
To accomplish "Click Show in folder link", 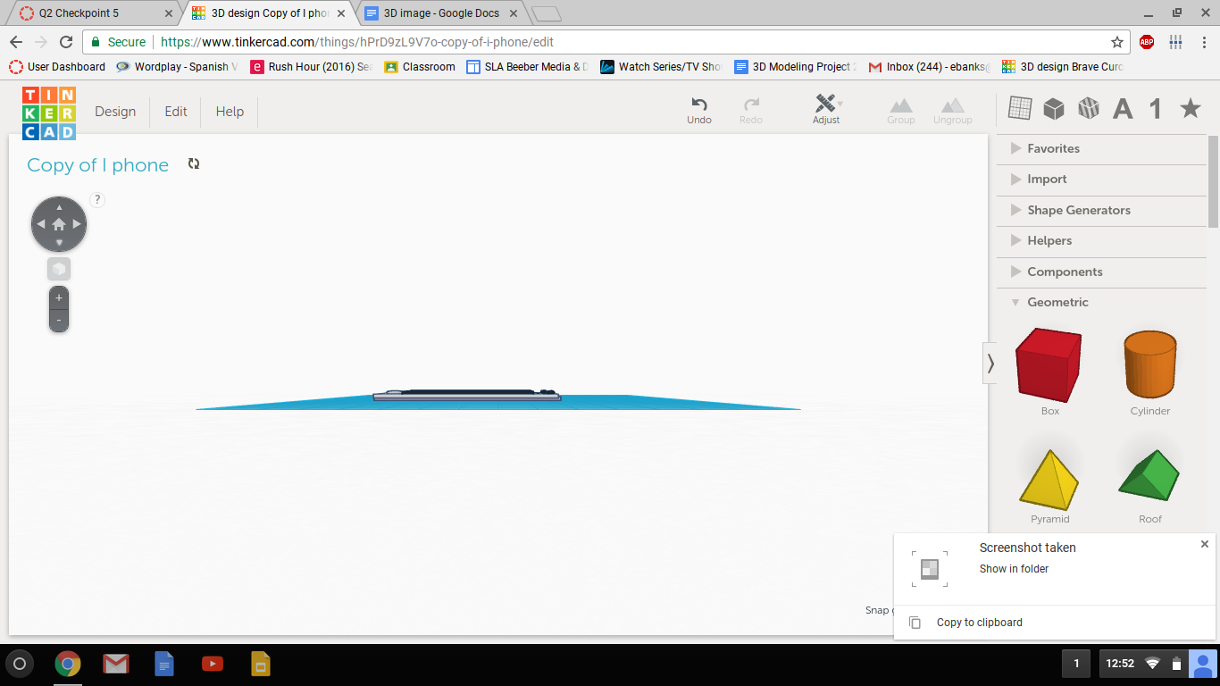I will coord(1014,569).
